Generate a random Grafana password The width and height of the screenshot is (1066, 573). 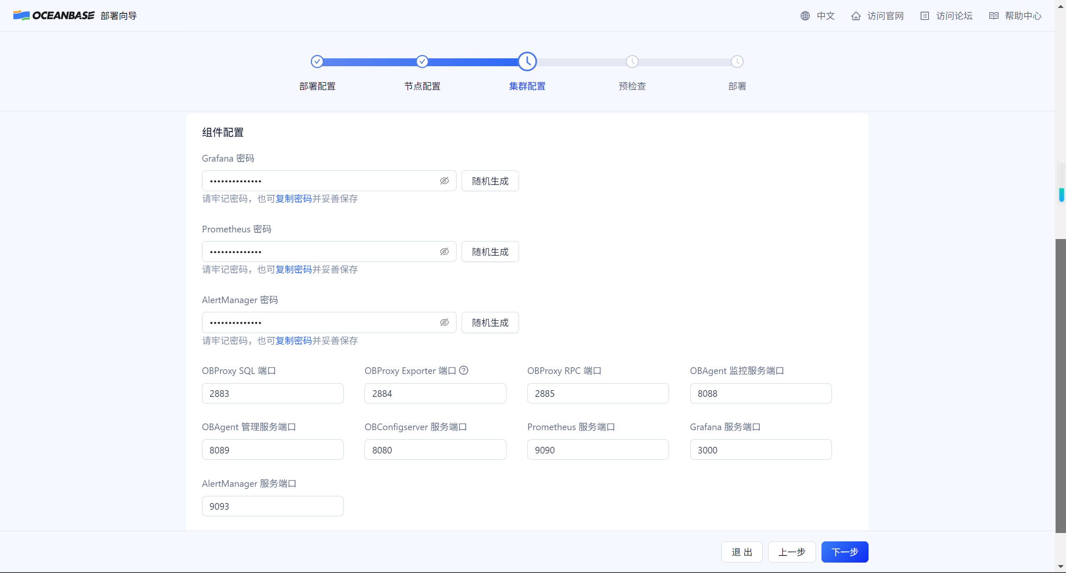(x=490, y=181)
